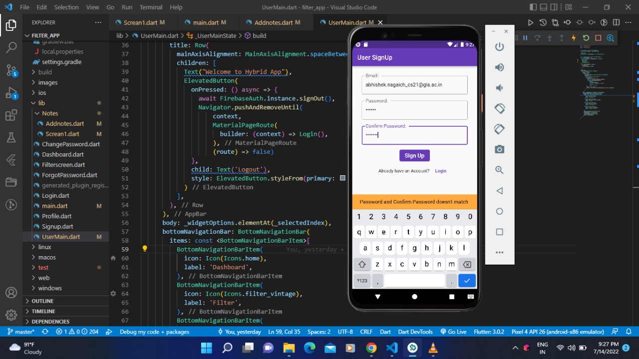639x359 pixels.
Task: Click Sign Up button in emulator
Action: [414, 155]
